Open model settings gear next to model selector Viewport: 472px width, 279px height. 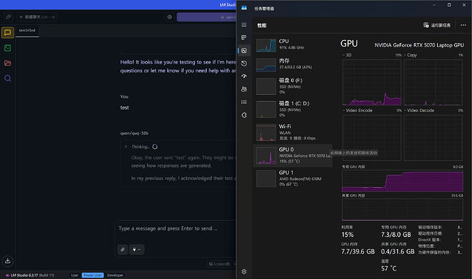point(170,17)
